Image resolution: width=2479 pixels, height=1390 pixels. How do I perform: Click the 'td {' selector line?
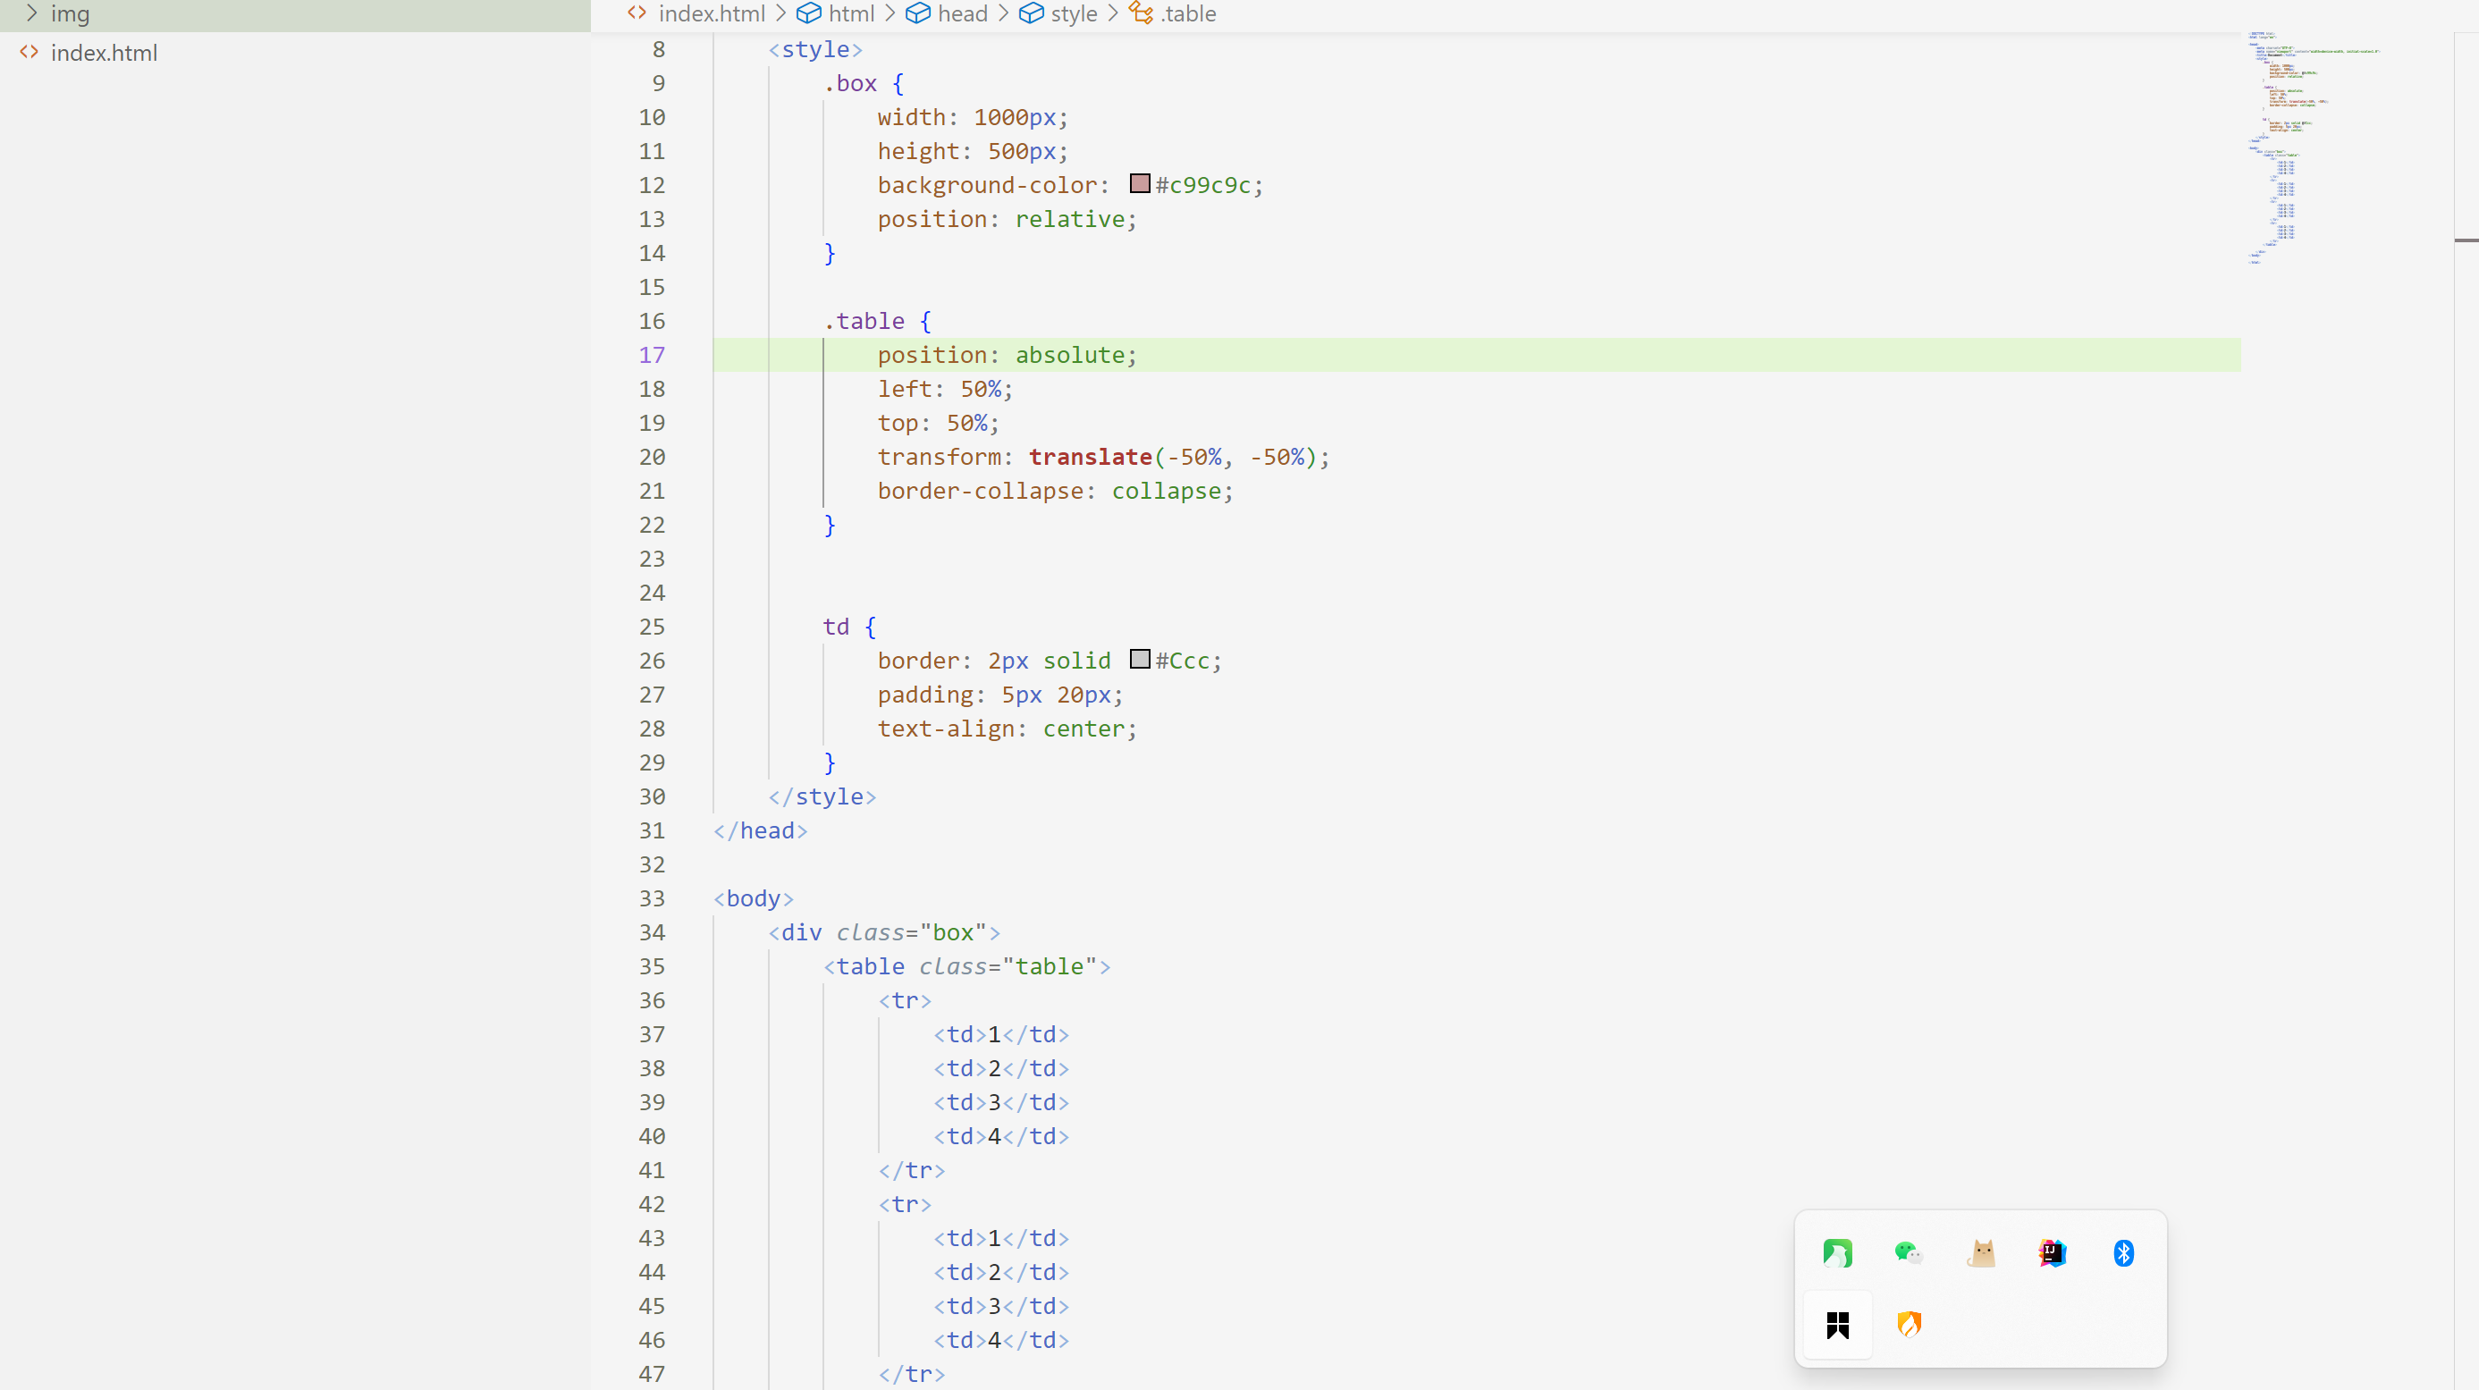point(850,628)
